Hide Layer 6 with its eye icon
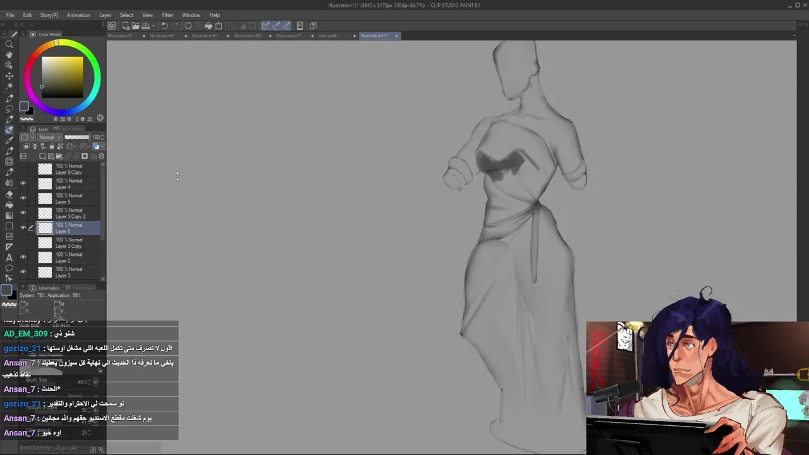The width and height of the screenshot is (809, 455). (23, 228)
